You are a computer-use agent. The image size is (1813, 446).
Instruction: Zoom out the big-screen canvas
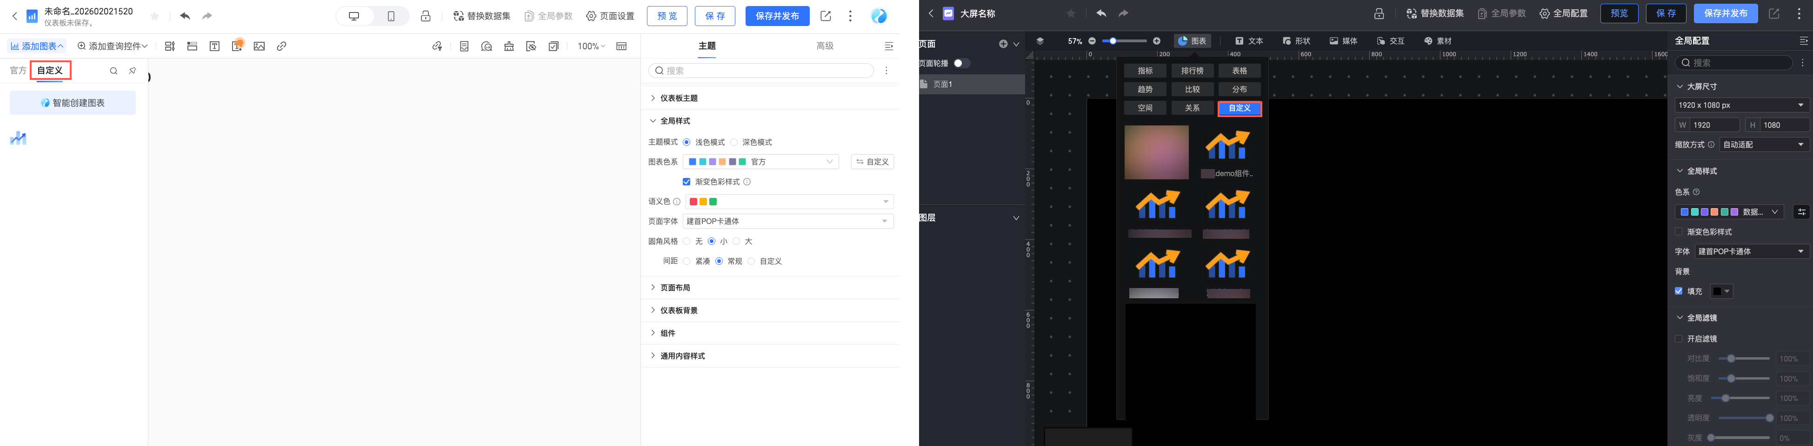pyautogui.click(x=1092, y=41)
